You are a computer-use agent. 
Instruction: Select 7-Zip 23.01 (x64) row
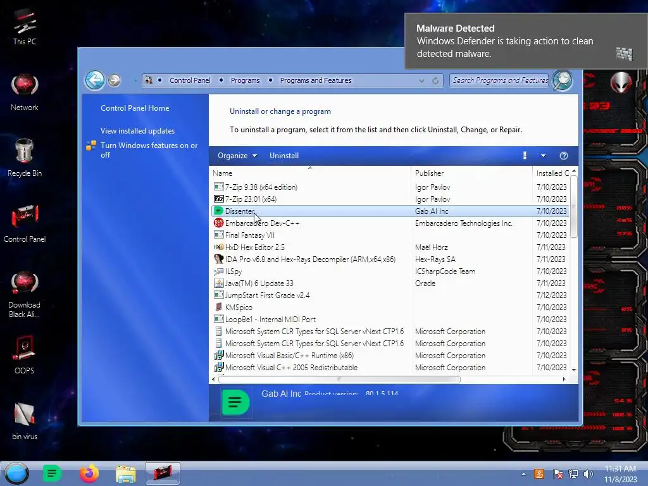[390, 199]
